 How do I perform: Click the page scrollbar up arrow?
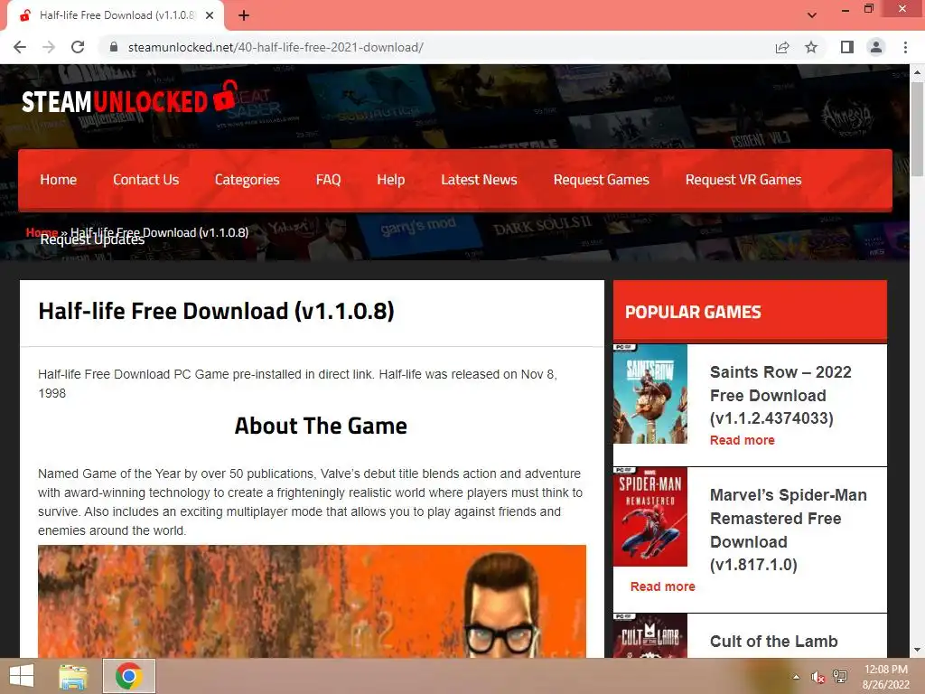917,72
